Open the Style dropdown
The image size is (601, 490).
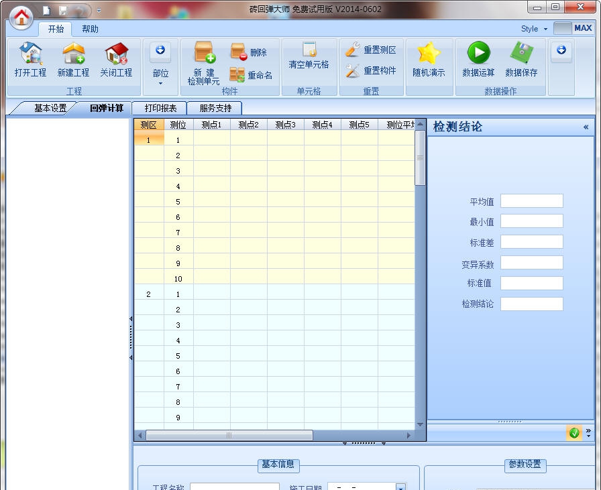tap(534, 29)
